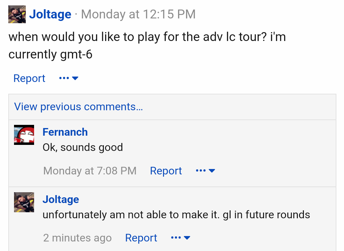344x251 pixels.
Task: Open the 'Monday at 12:15 PM' timestamp permalink
Action: [x=138, y=14]
